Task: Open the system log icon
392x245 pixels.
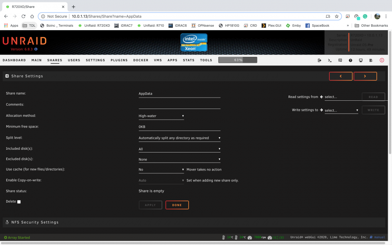Action: [x=371, y=60]
